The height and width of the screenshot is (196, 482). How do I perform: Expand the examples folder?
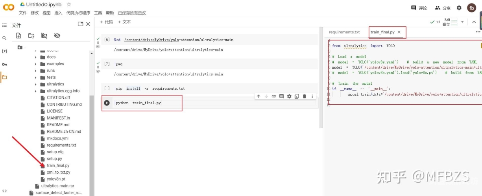[x=35, y=64]
